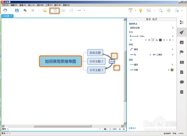Open the 选择并应用 style selector
187x136 pixels.
[151, 28]
